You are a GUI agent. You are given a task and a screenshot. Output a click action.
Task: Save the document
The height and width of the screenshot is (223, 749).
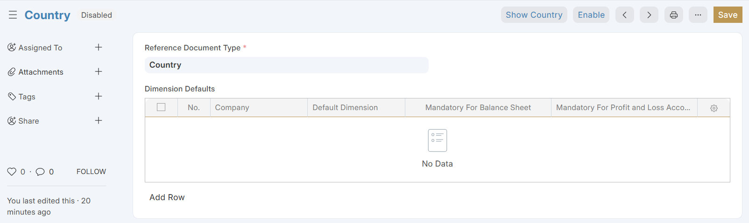pos(728,15)
